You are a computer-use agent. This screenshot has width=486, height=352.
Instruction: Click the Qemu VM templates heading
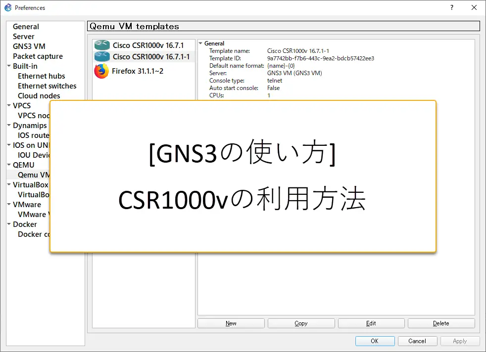(134, 26)
